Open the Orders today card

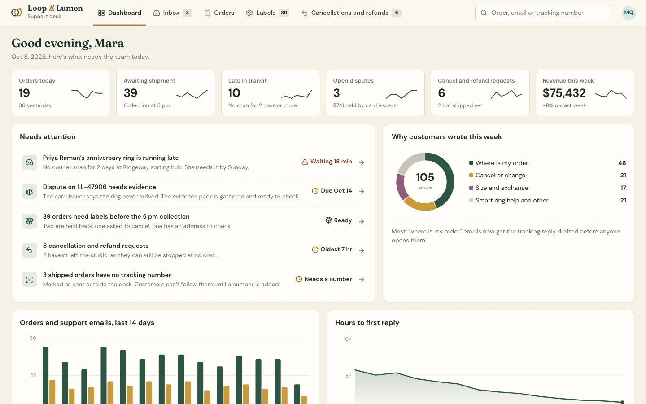click(61, 93)
